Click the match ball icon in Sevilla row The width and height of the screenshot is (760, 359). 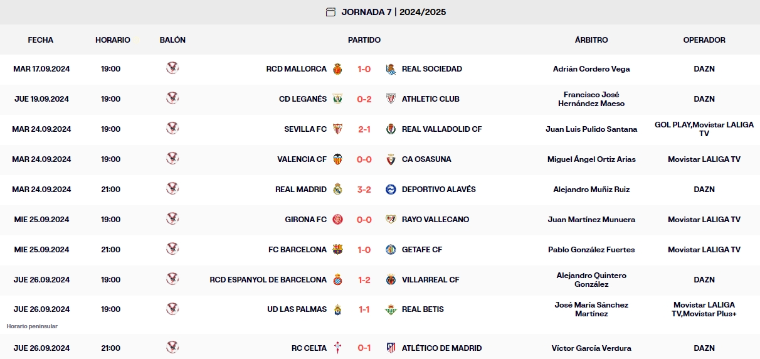pos(172,129)
